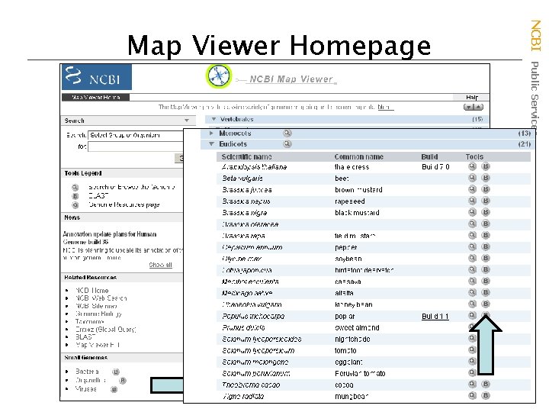Open NCBI Web Search link
Screen dimensions: 549x412
(101, 298)
